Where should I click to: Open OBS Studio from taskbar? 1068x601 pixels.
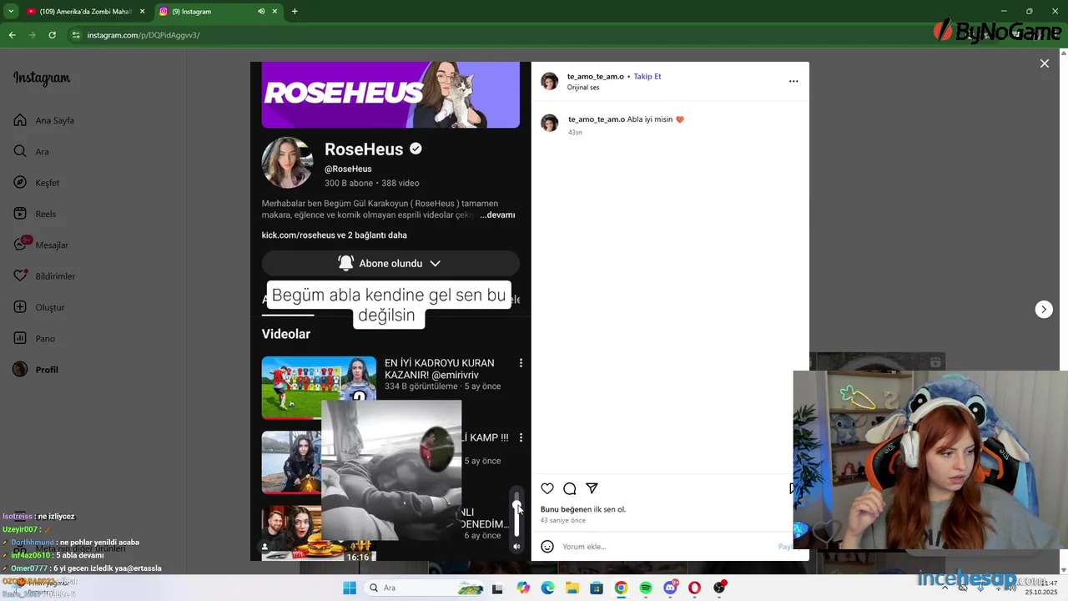pos(719,588)
